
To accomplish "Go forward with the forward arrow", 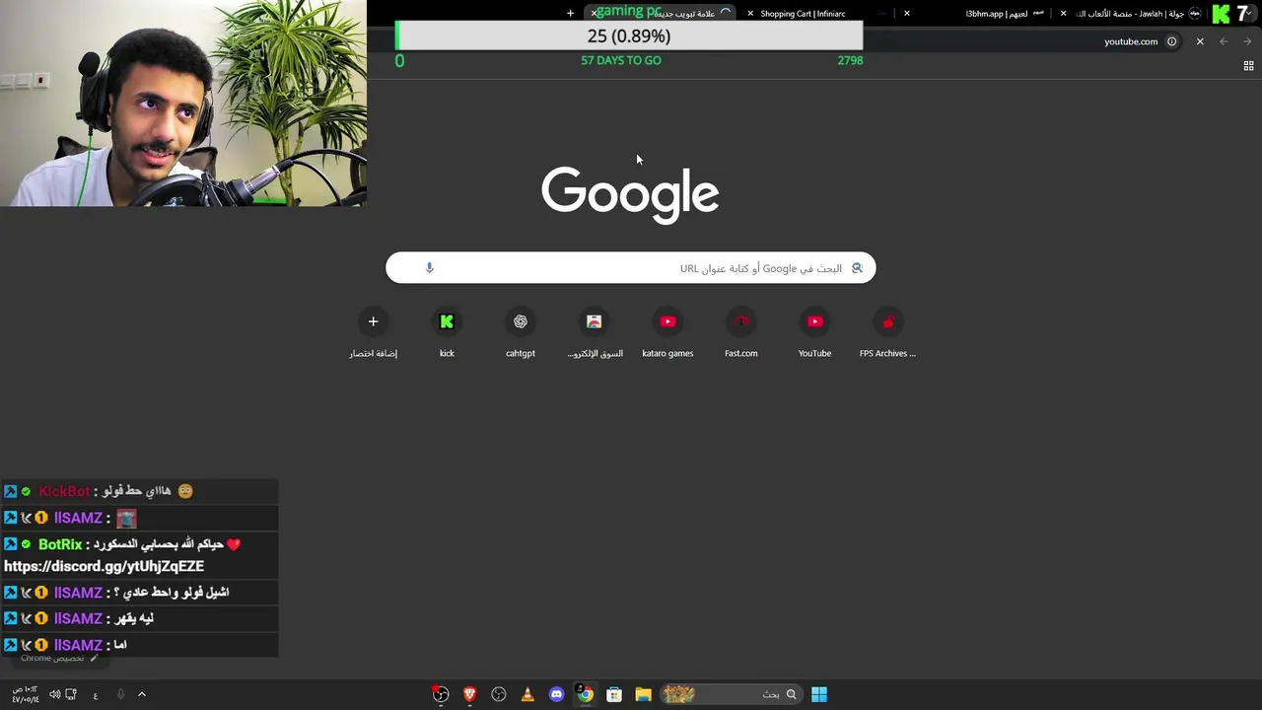I will coord(1247,41).
